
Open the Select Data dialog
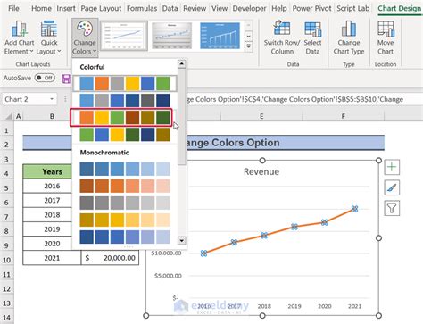tap(312, 37)
